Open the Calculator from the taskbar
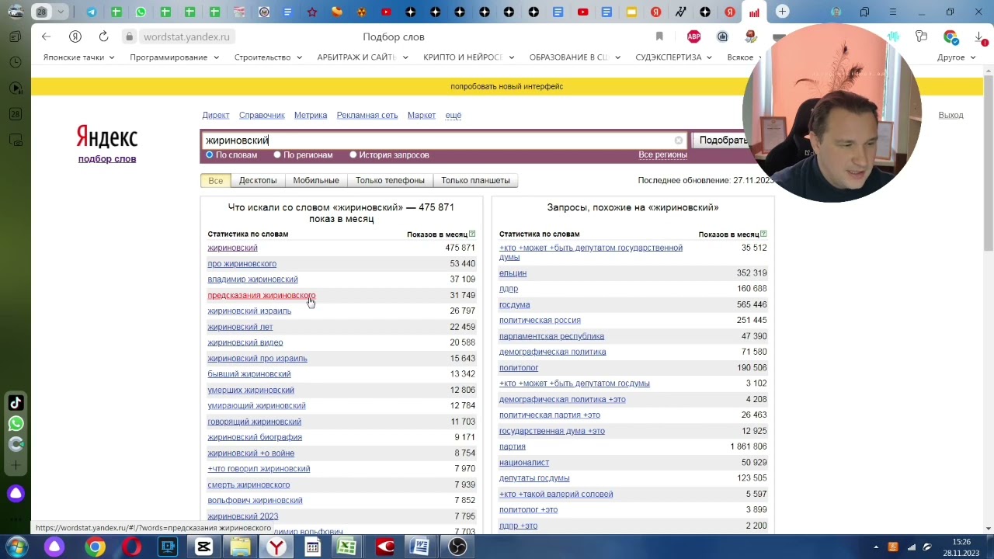The width and height of the screenshot is (994, 559). pos(312,547)
